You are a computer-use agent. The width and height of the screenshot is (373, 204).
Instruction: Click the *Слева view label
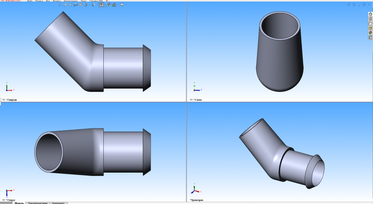(x=198, y=100)
